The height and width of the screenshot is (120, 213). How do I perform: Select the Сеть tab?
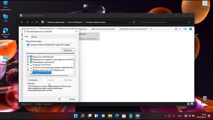(x=26, y=37)
